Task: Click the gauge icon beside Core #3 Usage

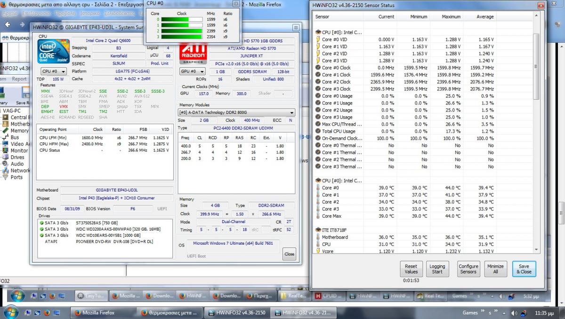Action: click(x=318, y=117)
